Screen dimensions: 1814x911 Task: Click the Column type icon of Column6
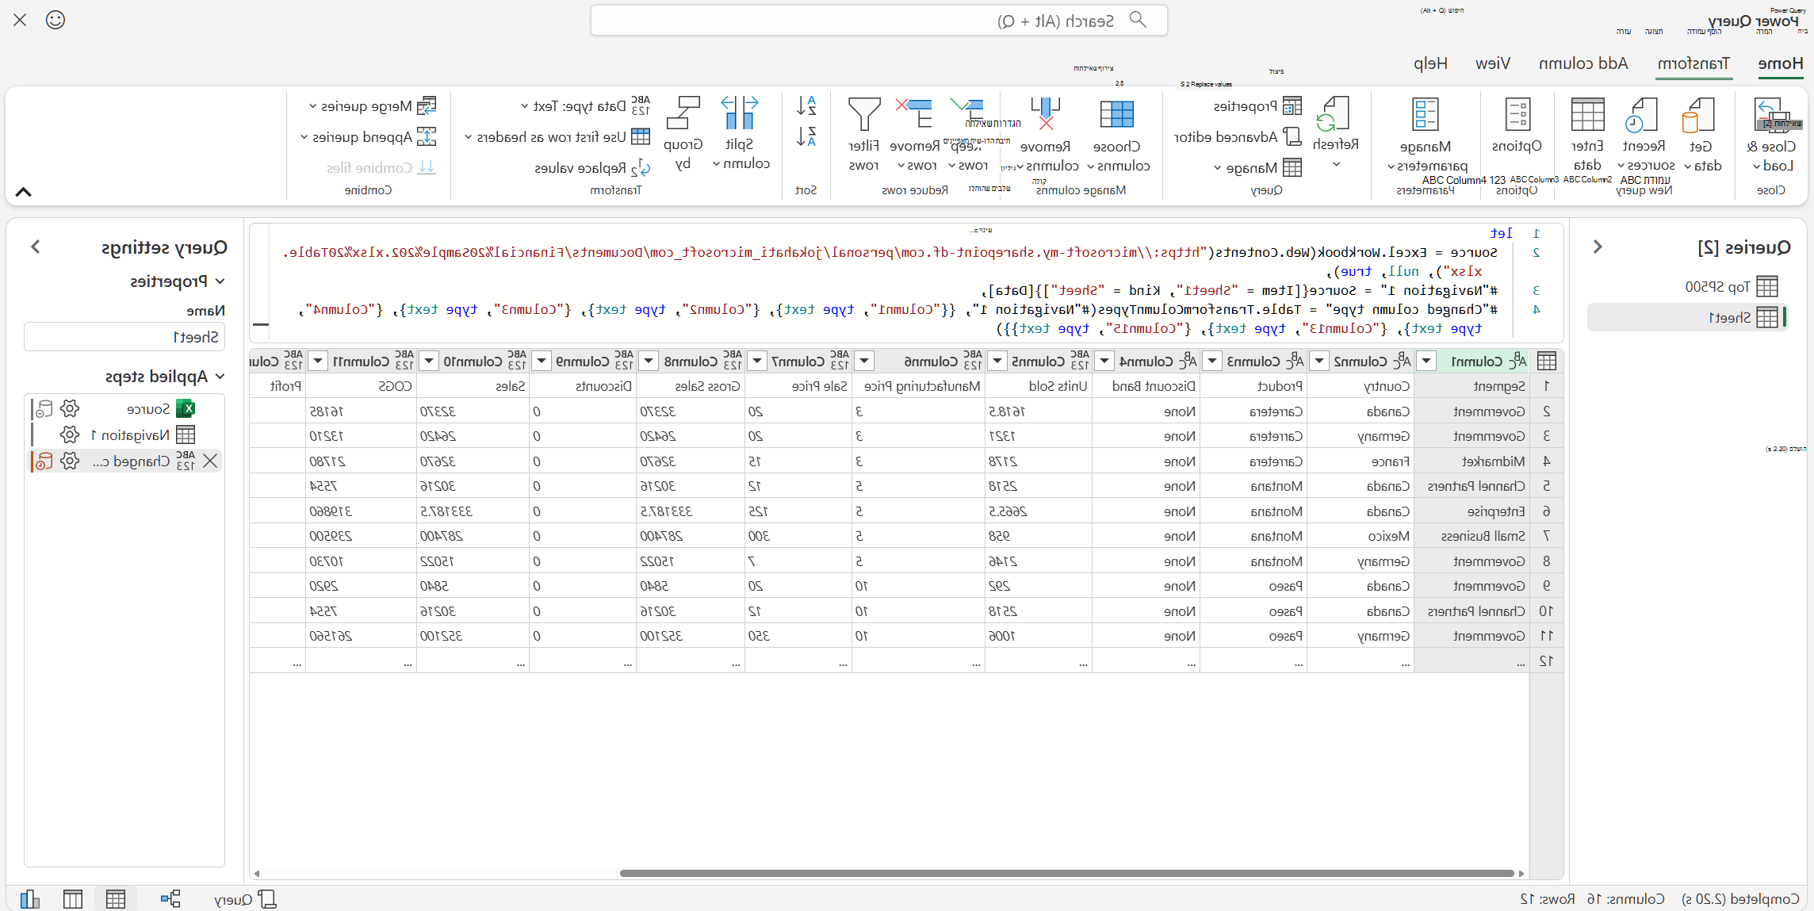(973, 362)
